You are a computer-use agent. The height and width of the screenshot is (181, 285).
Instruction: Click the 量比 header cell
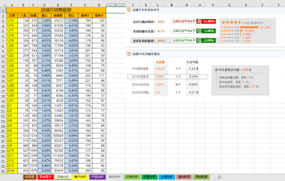44,16
